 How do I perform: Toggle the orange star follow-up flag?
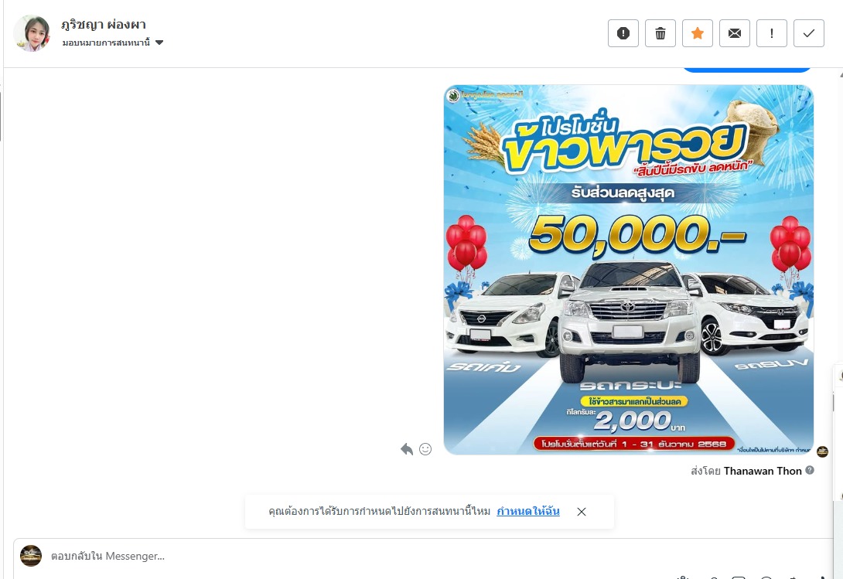(698, 33)
